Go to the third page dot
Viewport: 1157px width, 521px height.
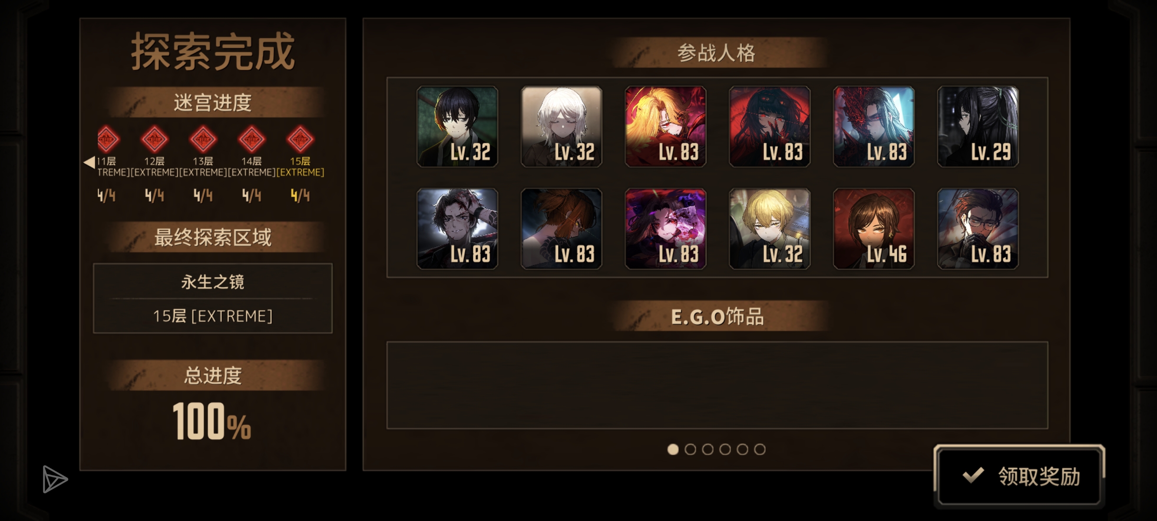tap(707, 449)
